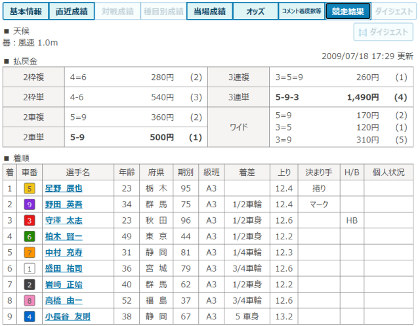Click the disabled 種目別成績 tab
The image size is (420, 326).
pos(163,11)
